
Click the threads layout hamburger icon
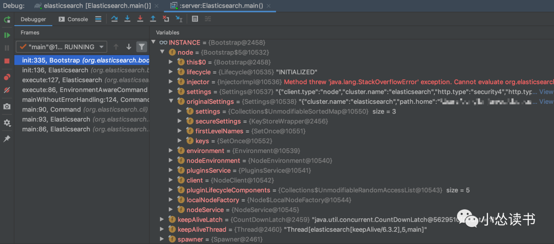pos(98,19)
